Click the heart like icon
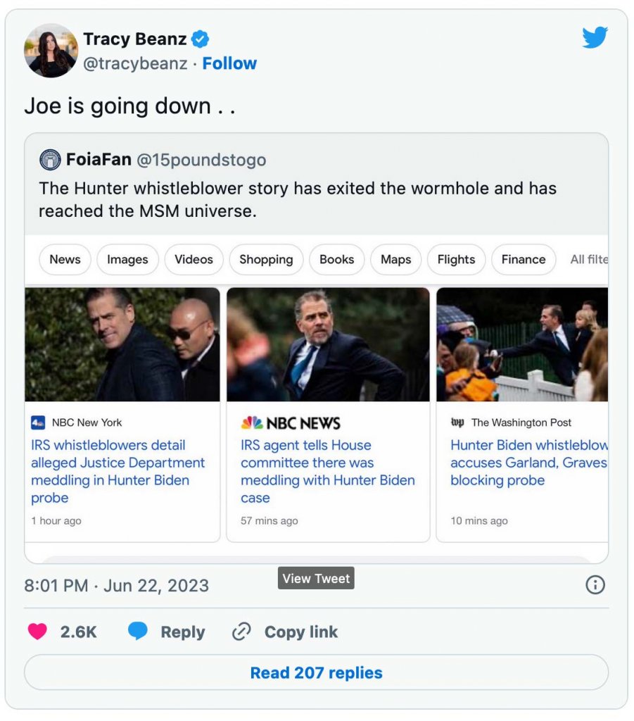 click(x=37, y=632)
